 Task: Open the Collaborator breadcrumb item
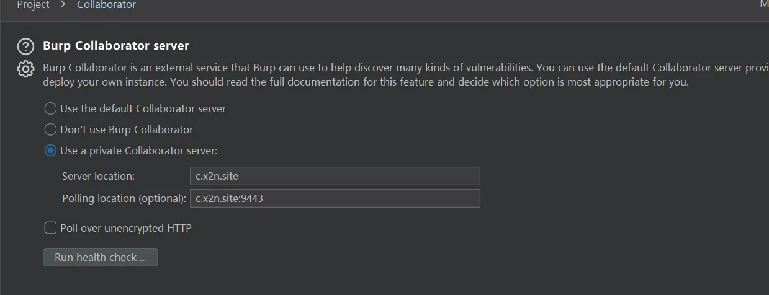[x=106, y=5]
